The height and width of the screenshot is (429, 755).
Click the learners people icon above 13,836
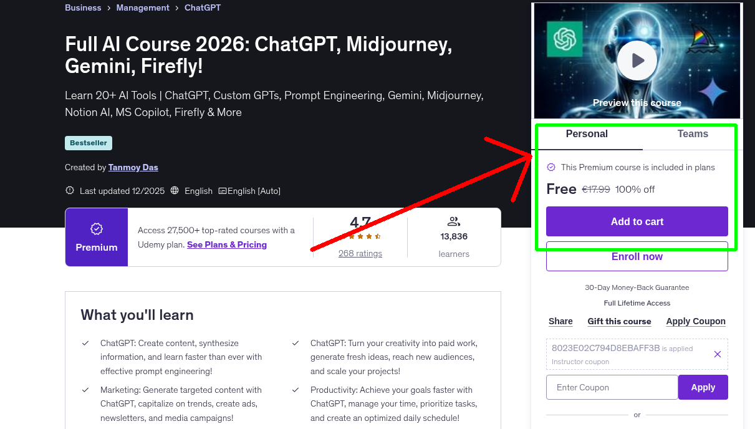[453, 221]
